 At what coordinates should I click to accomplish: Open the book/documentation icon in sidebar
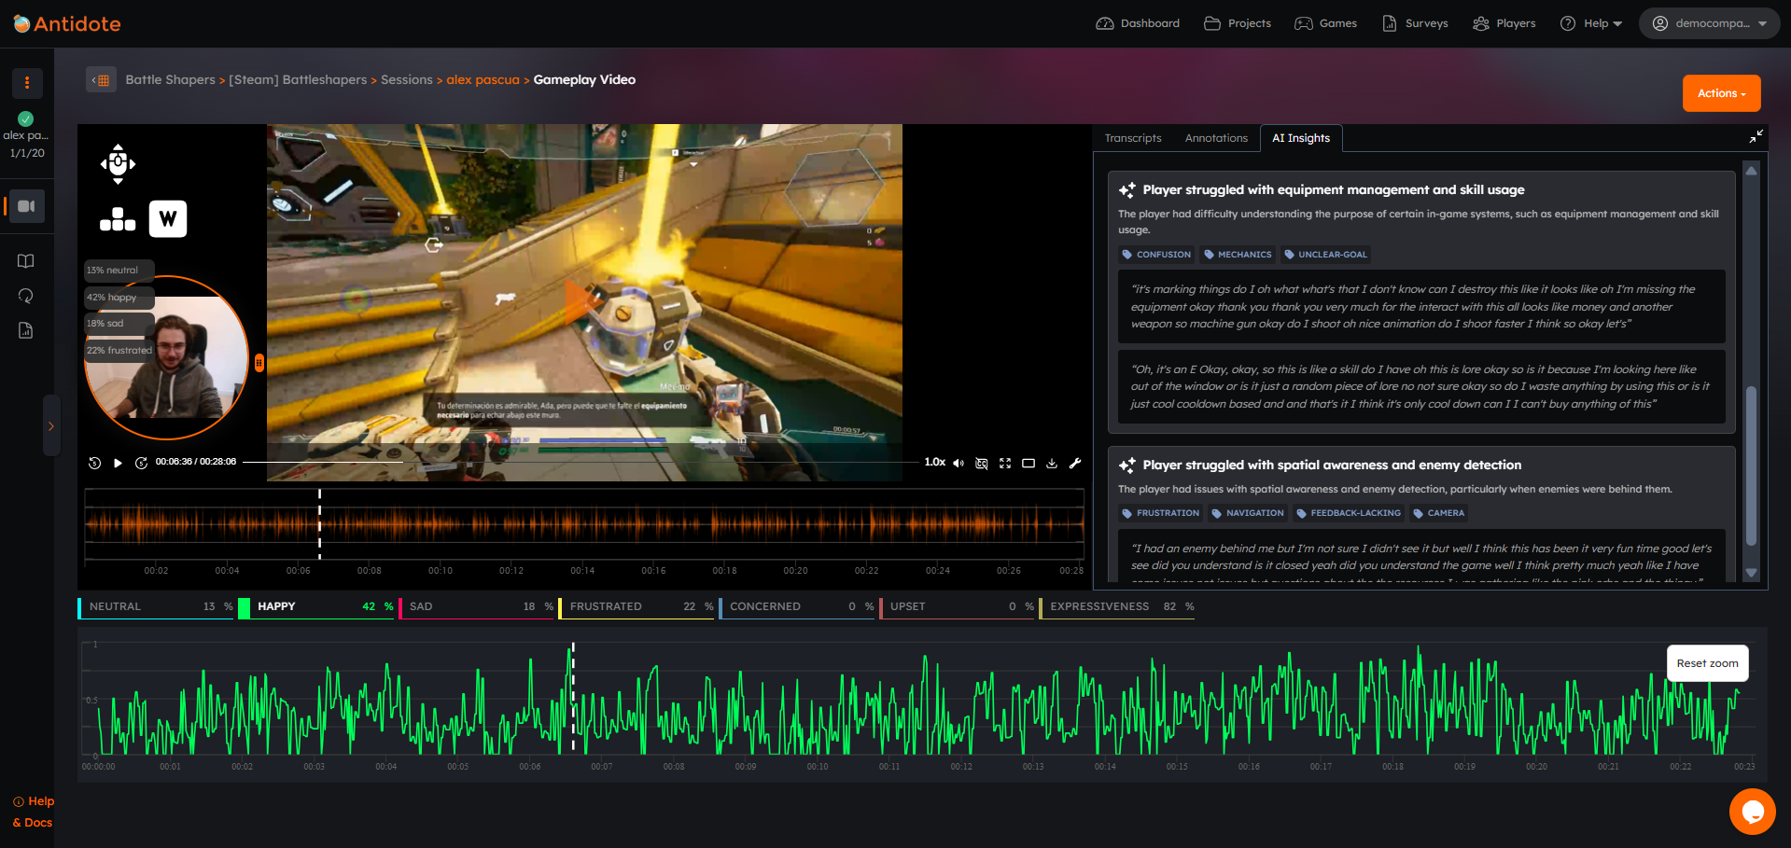(27, 261)
